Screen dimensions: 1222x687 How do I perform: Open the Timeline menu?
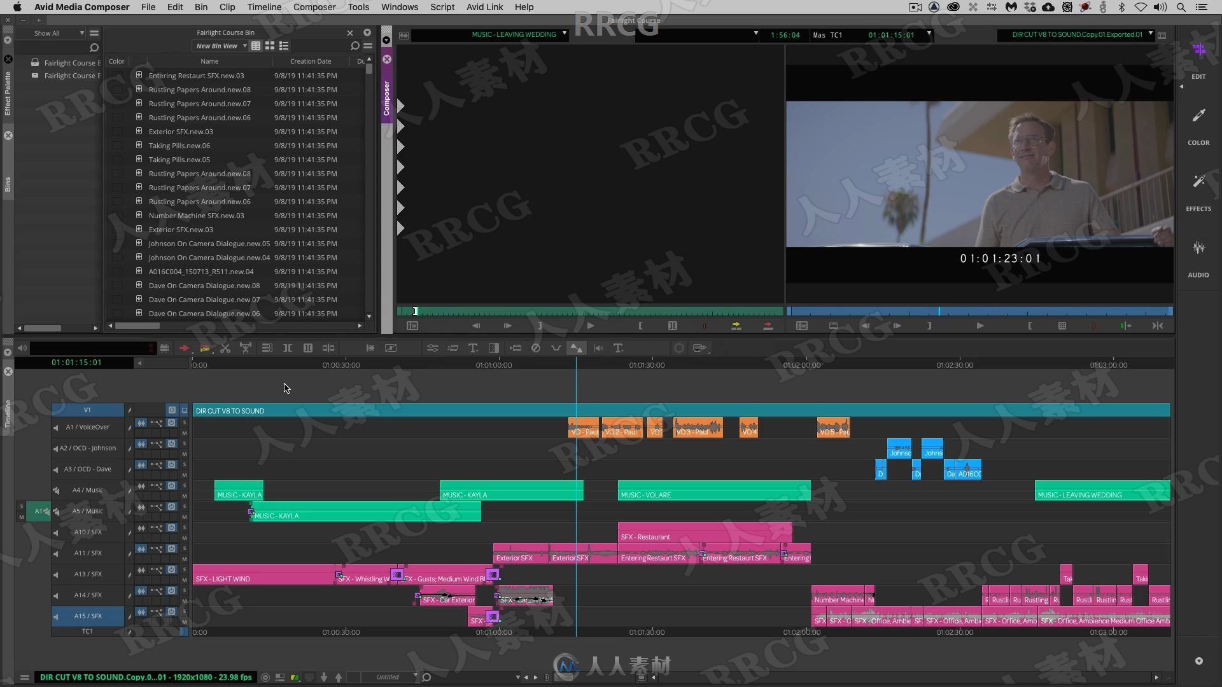coord(264,7)
